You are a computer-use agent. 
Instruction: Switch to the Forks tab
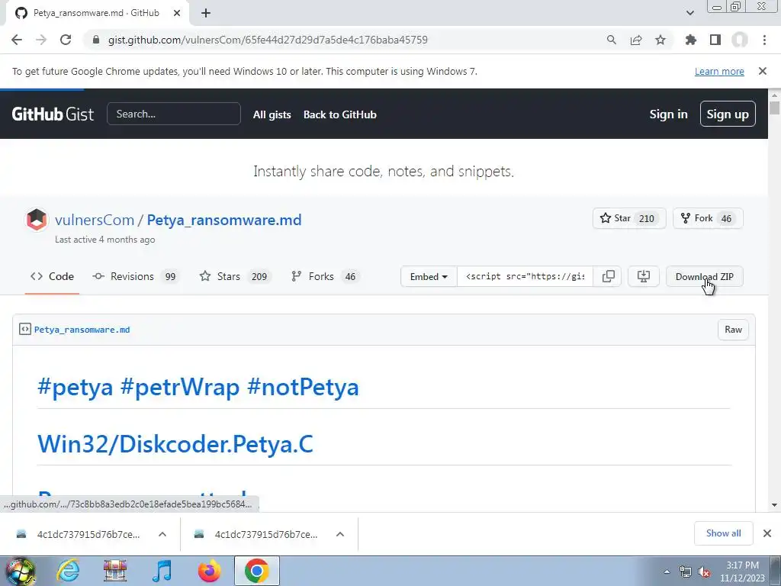click(325, 276)
